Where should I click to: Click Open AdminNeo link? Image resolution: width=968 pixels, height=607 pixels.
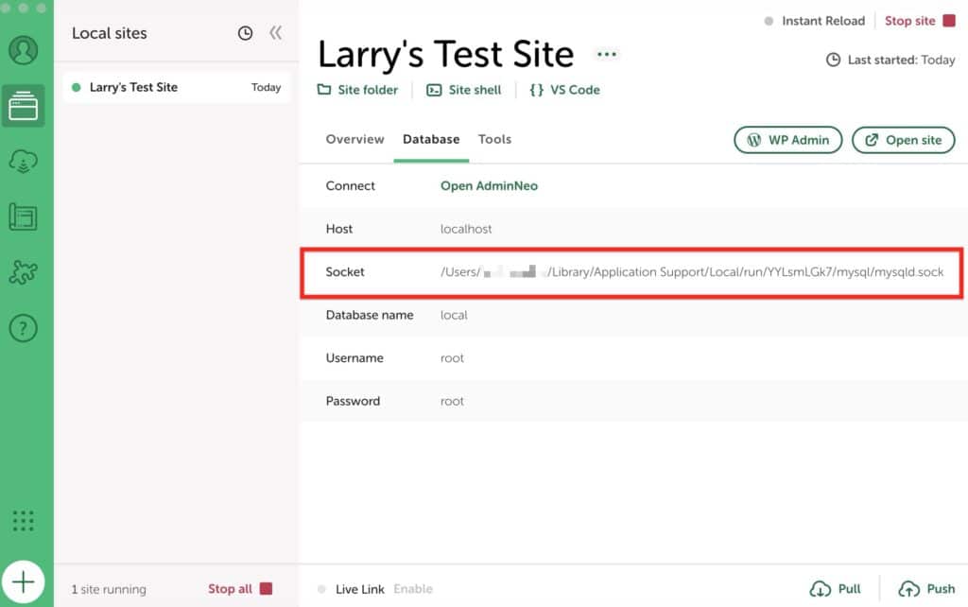pos(489,186)
